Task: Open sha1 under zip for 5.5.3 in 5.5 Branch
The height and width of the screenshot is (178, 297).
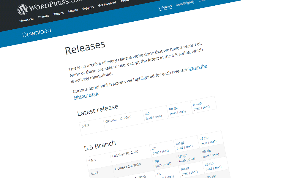Action: (x=165, y=151)
